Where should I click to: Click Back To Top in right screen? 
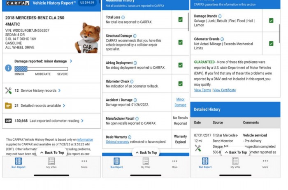[236, 152]
